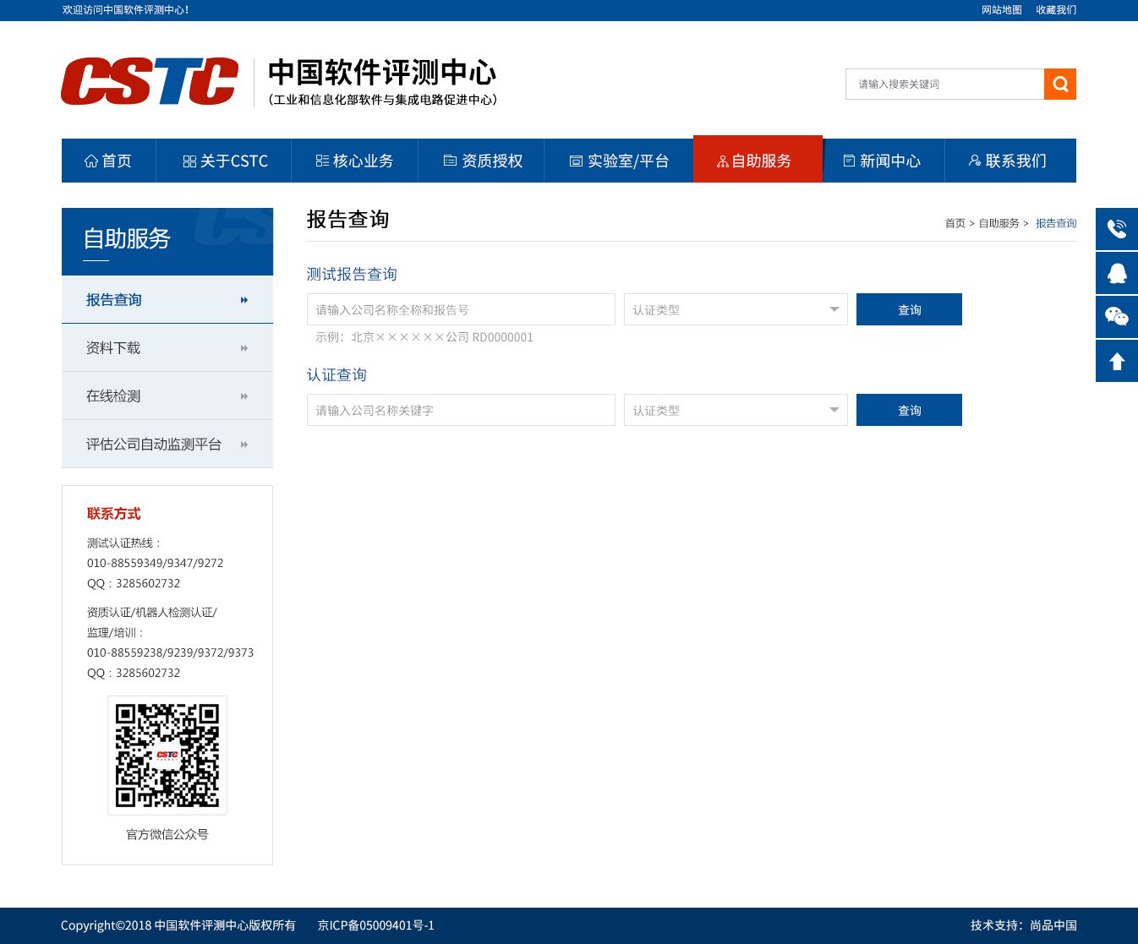Click 查询 button for 认证查询
1138x944 pixels.
(x=909, y=410)
